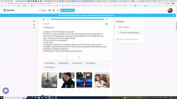
Task: Open the Windows Start menu
Action: tap(2, 98)
